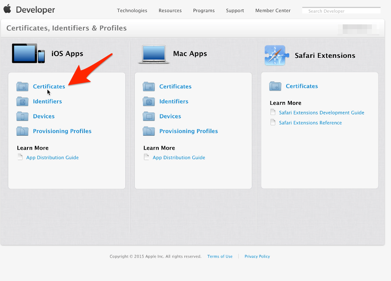
Task: Open the Privacy Policy link
Action: point(257,256)
